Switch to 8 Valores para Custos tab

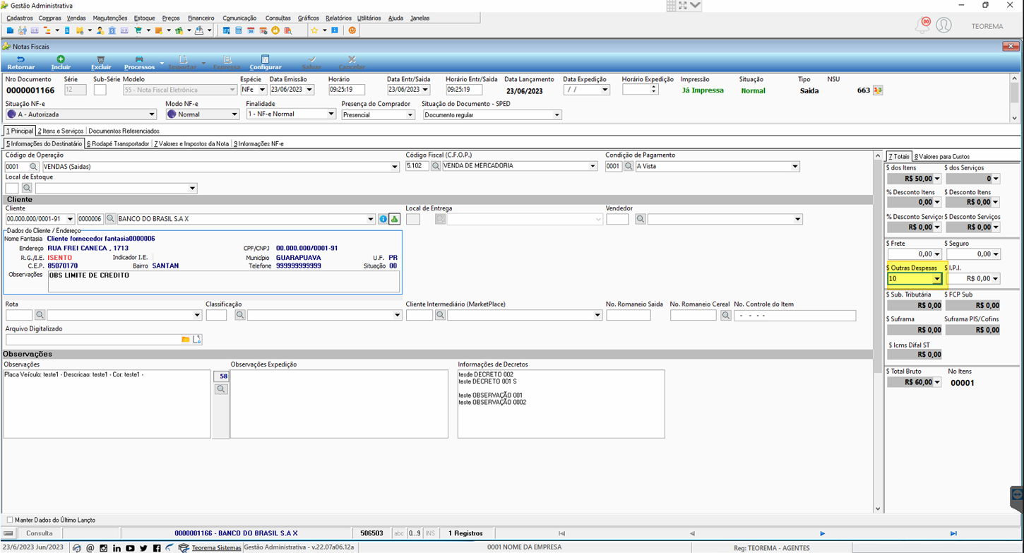(x=941, y=156)
